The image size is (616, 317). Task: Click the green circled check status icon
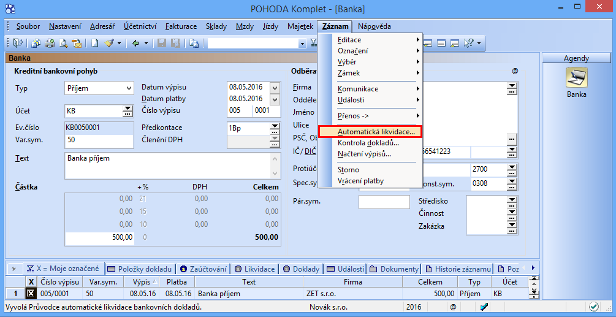[594, 307]
